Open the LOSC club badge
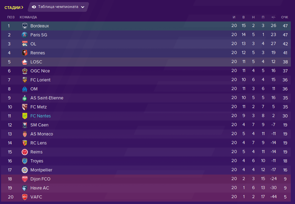Screen dimensions: 295x204 click(25, 62)
